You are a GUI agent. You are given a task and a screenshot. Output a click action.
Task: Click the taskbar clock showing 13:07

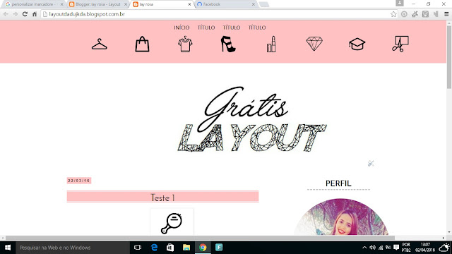click(425, 248)
